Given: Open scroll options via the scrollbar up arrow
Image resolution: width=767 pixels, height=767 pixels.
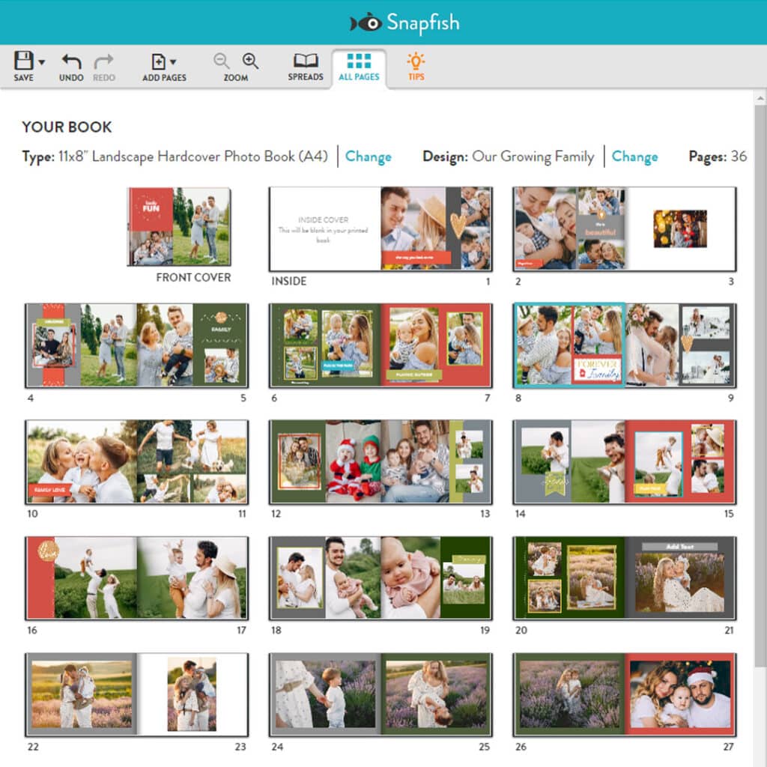Looking at the screenshot, I should 759,97.
